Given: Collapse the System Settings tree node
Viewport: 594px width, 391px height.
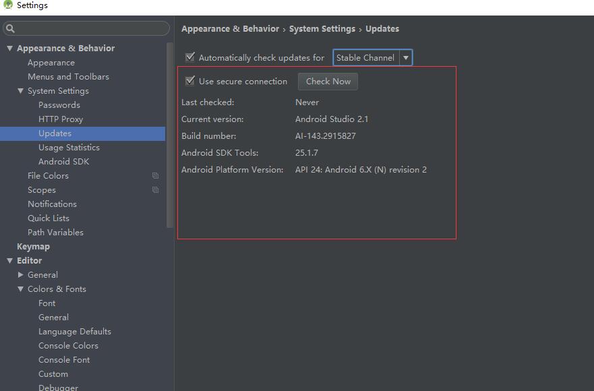Looking at the screenshot, I should 20,91.
